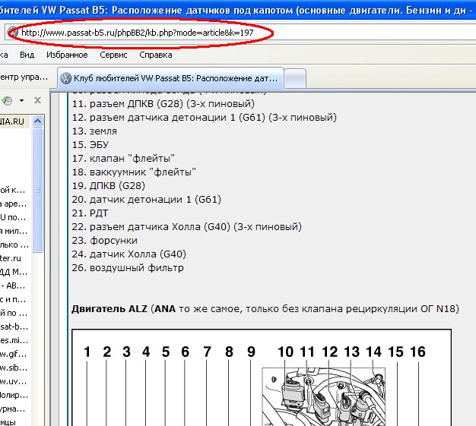Click list item '21. РДТ'
476x426 pixels.
click(x=90, y=213)
